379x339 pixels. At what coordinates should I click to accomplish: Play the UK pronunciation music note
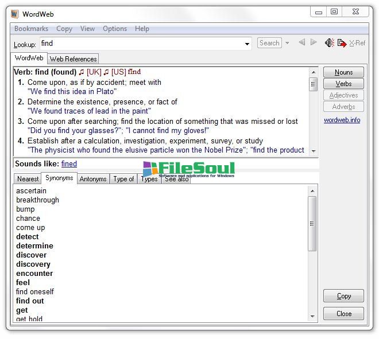[x=82, y=72]
